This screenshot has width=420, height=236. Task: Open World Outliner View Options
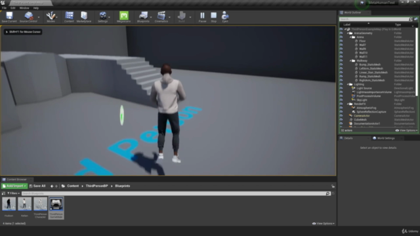(x=406, y=130)
